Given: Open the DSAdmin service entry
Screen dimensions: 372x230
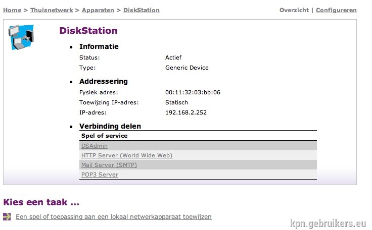Looking at the screenshot, I should (95, 146).
